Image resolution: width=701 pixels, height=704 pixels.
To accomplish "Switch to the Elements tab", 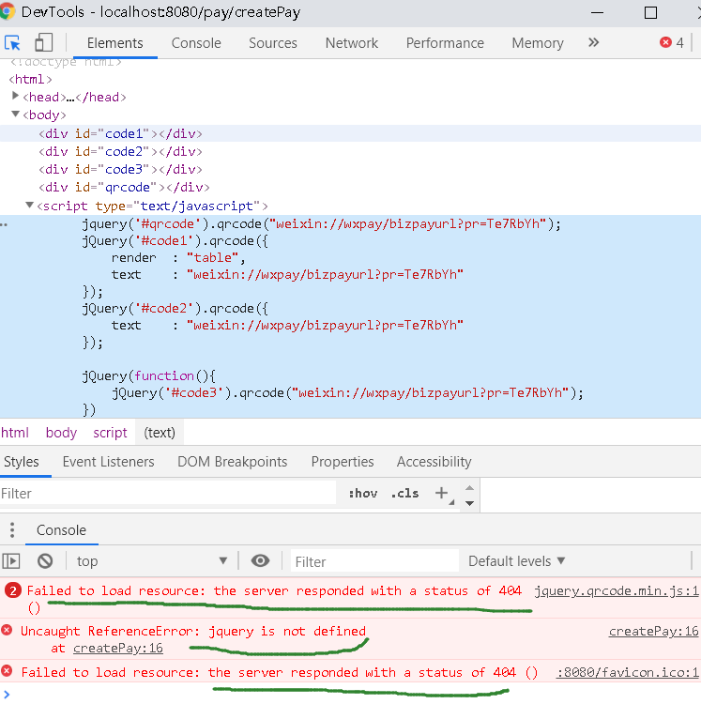I will [114, 43].
